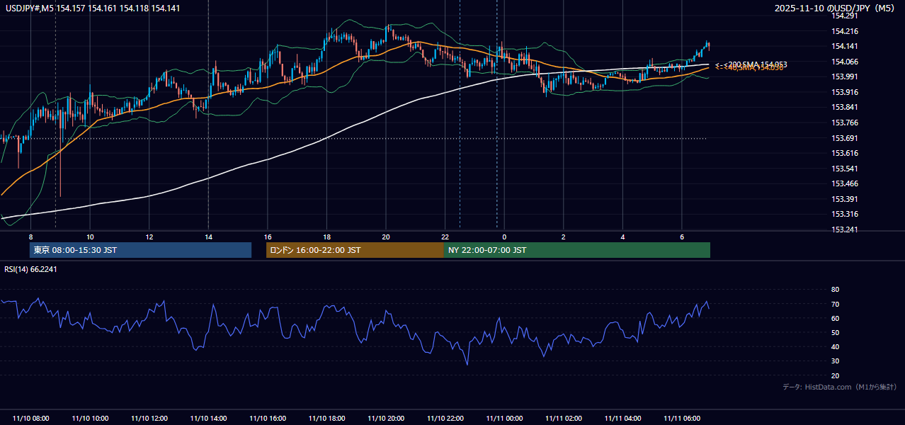Click the 11/10 08:00 bottom time label
Viewport: 905px width, 425px height.
coord(31,419)
